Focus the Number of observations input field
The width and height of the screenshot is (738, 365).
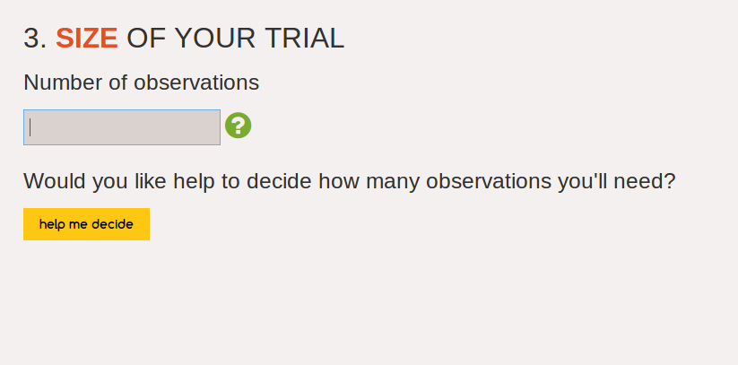122,127
